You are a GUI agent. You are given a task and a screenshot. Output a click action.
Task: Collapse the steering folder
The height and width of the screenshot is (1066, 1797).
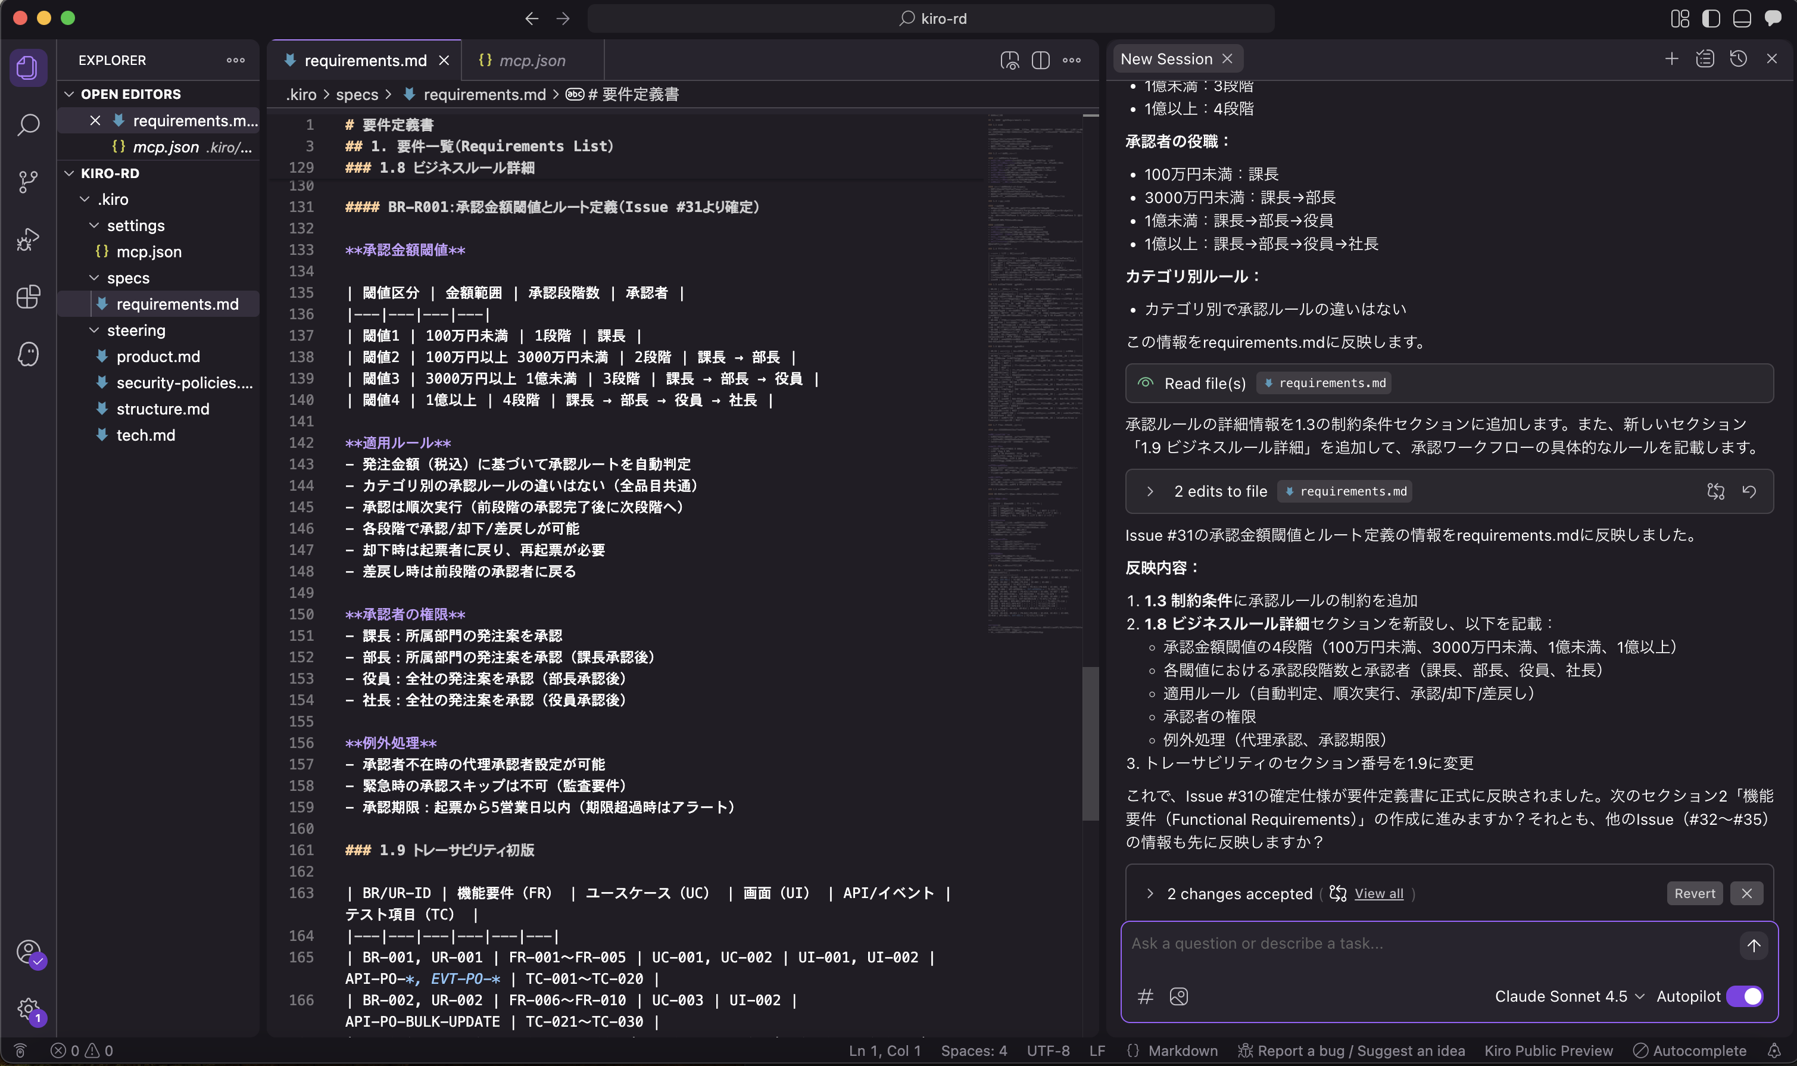(x=135, y=331)
